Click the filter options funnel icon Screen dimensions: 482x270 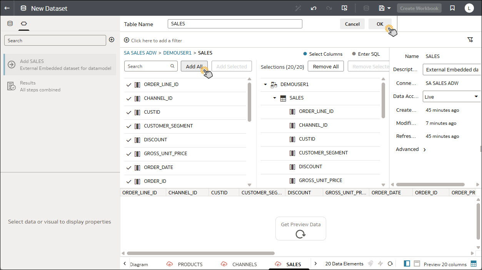click(x=470, y=40)
